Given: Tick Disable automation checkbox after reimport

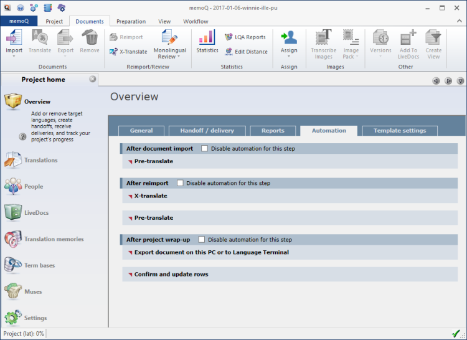Looking at the screenshot, I should (x=180, y=183).
